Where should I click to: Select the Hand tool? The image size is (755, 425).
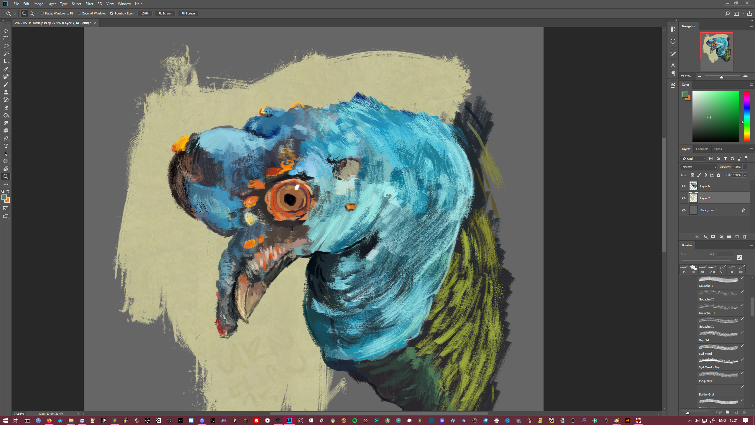click(x=6, y=169)
